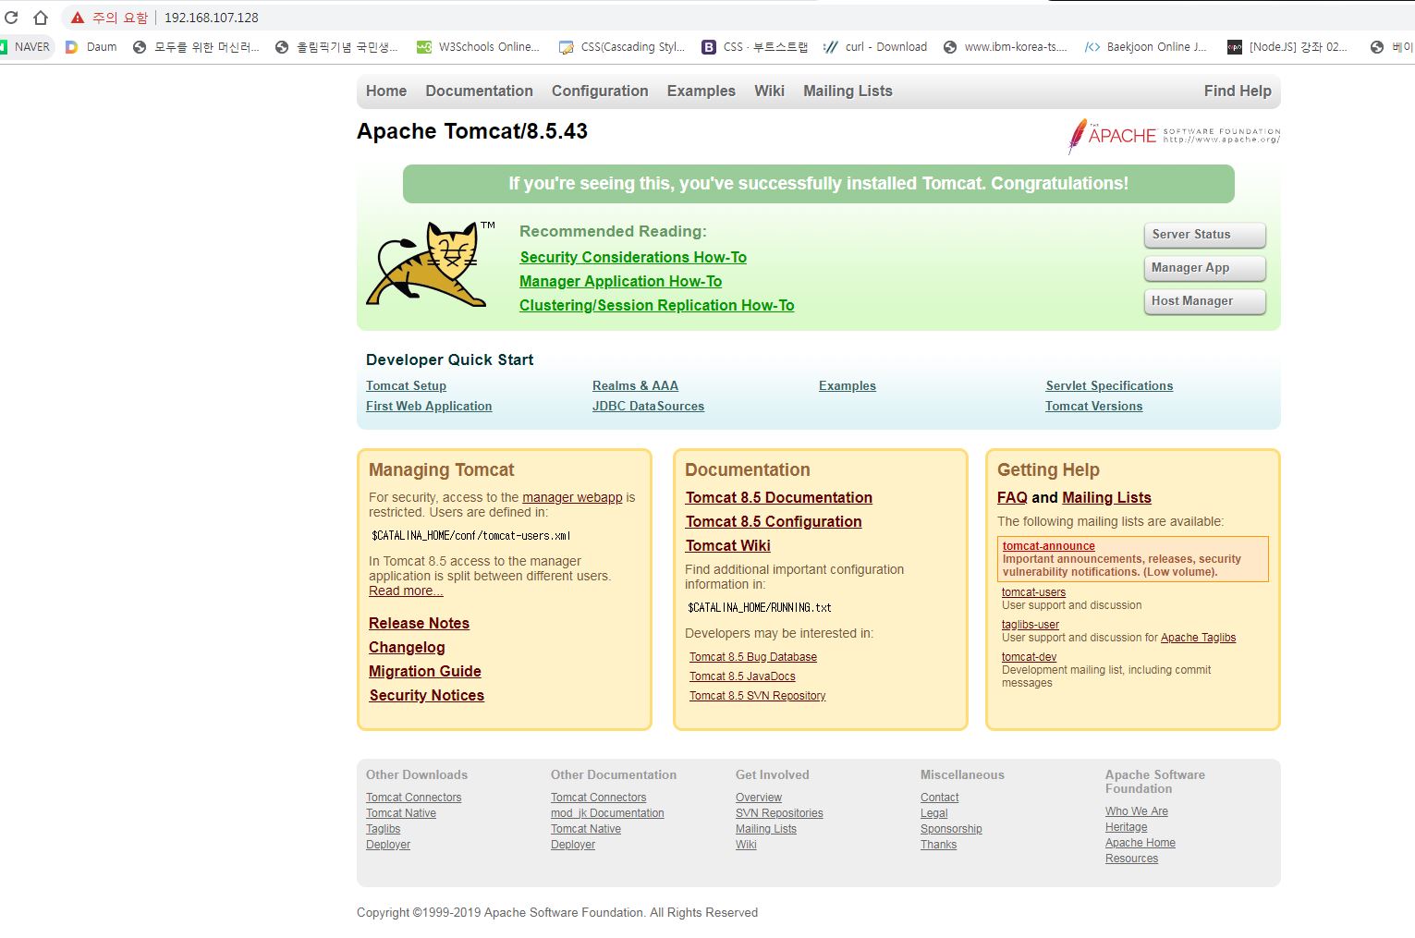Open the Daum bookmark
Image resolution: width=1415 pixels, height=938 pixels.
[91, 47]
